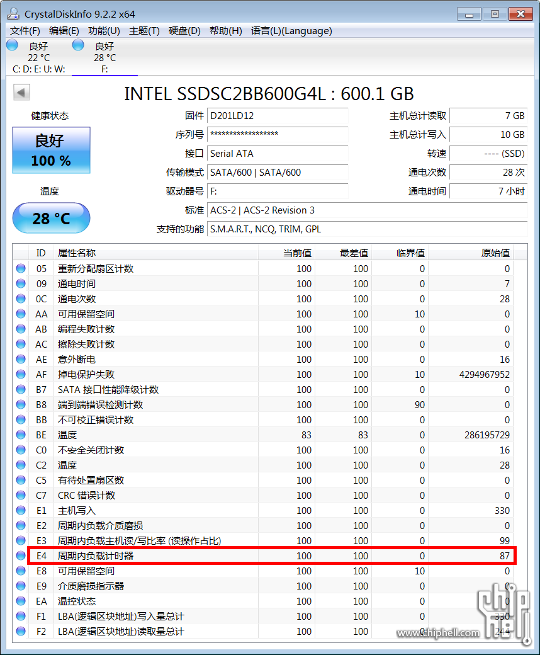Click status icon for 09 通电时间 row

[21, 283]
